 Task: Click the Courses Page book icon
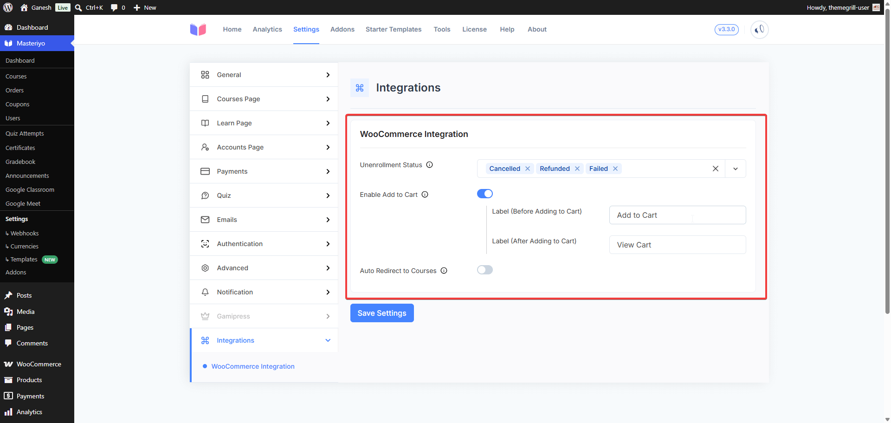(205, 99)
